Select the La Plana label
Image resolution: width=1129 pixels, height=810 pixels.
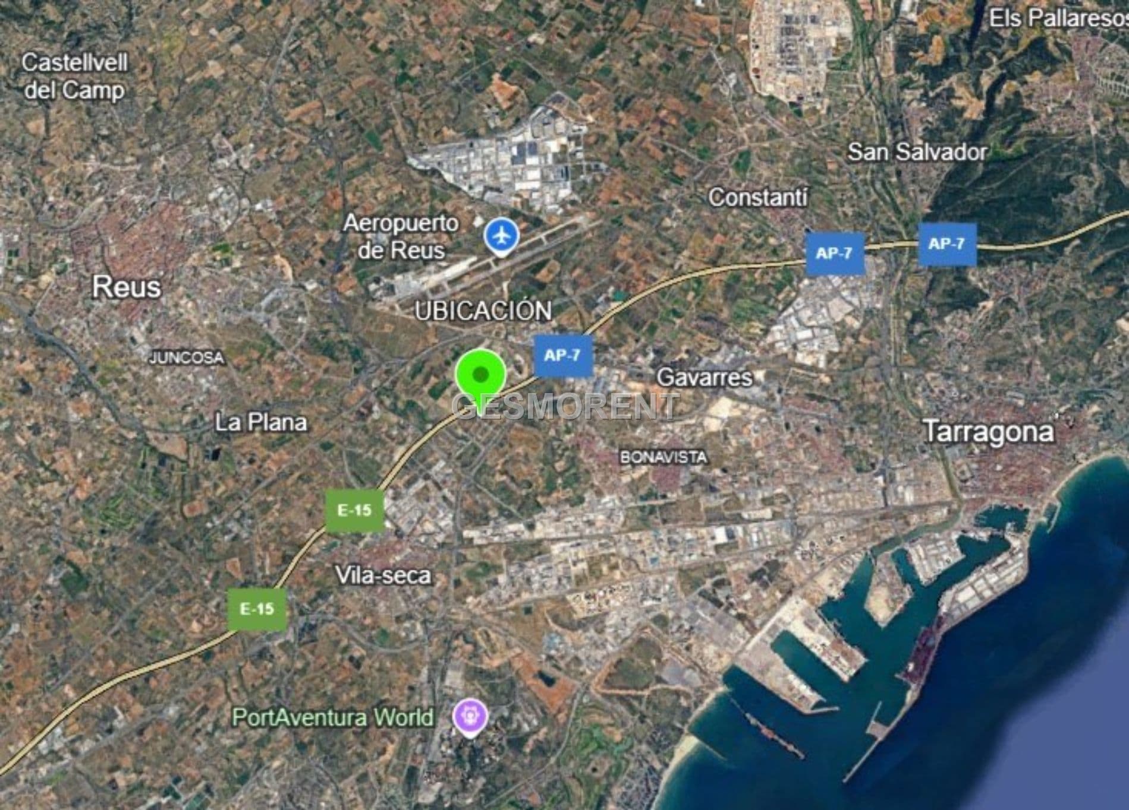click(x=261, y=423)
